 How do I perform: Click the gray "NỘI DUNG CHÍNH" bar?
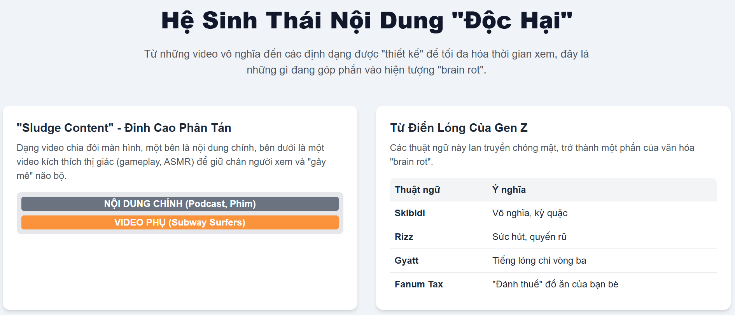pos(180,204)
